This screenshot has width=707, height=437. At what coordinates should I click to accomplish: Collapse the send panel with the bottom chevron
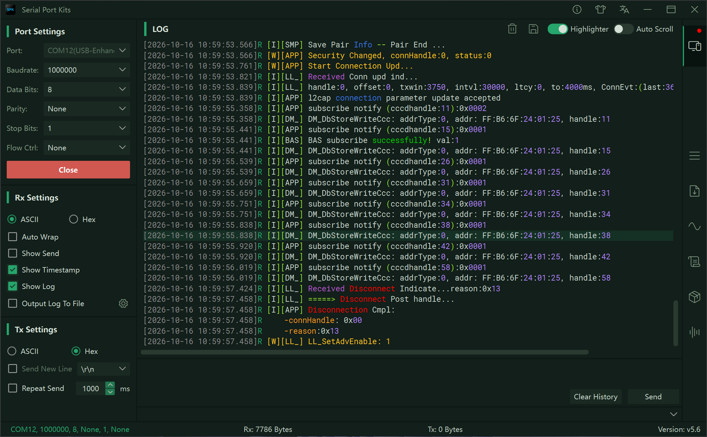click(673, 414)
